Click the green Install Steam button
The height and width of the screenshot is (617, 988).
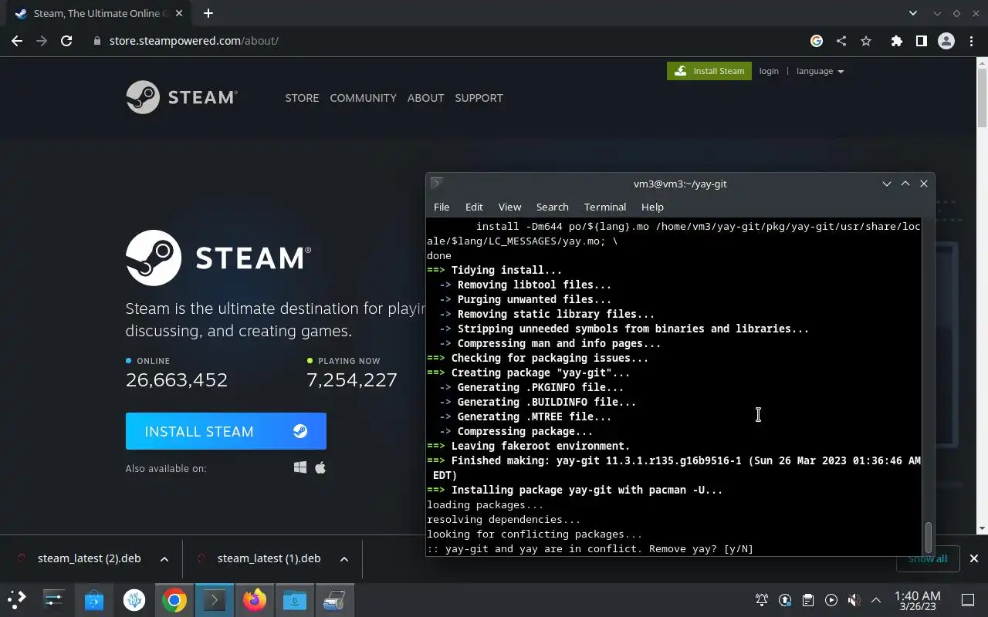click(x=710, y=71)
